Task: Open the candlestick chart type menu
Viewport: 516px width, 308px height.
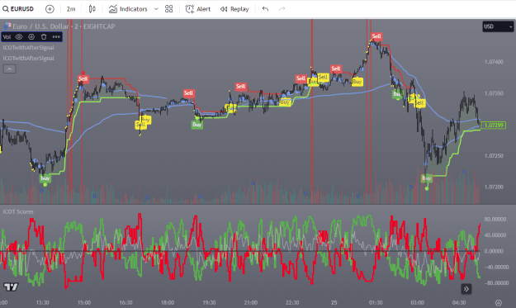Action: [x=92, y=9]
